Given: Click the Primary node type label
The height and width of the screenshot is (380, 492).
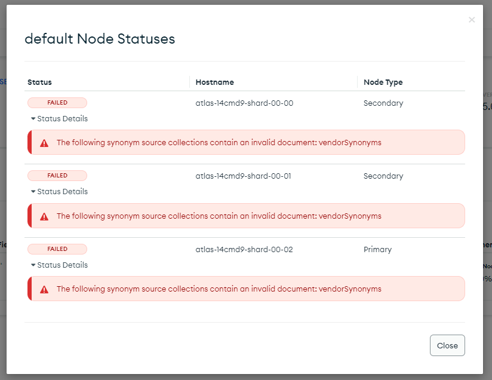Looking at the screenshot, I should click(x=377, y=250).
